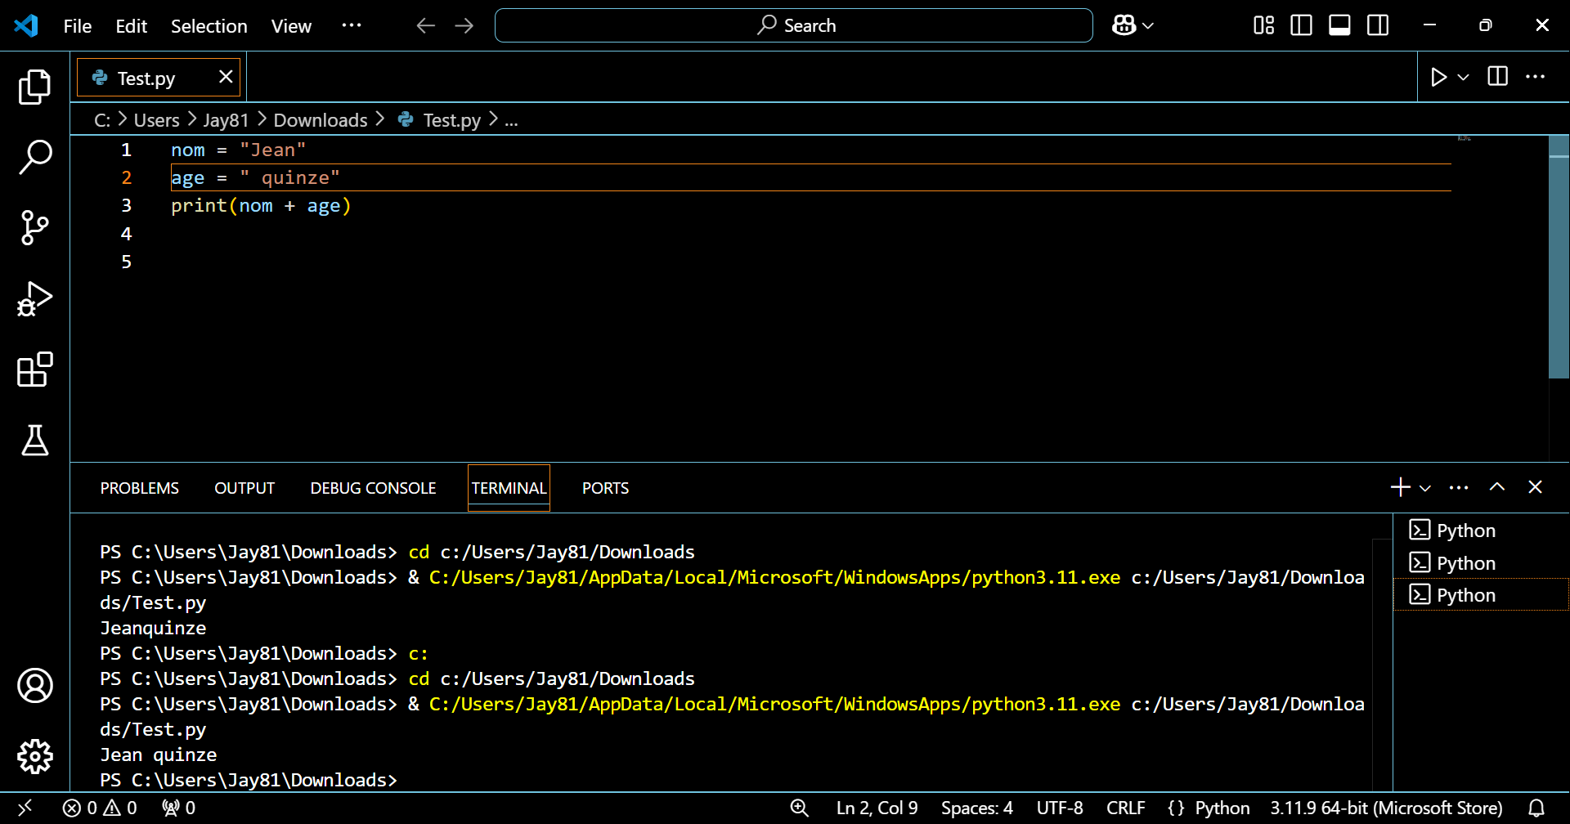Click the Search command center box
This screenshot has width=1570, height=824.
click(793, 25)
